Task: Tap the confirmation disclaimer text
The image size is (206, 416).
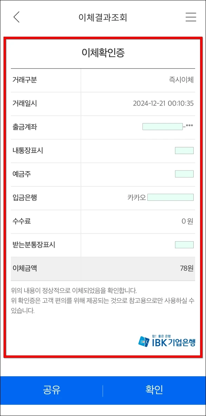Action: (x=103, y=299)
